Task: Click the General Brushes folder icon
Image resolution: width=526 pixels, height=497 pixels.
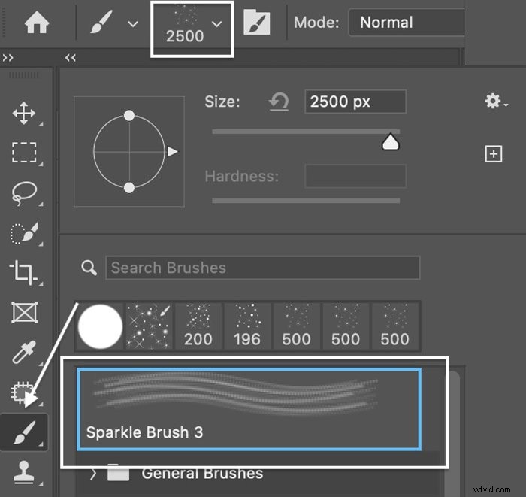Action: click(119, 472)
